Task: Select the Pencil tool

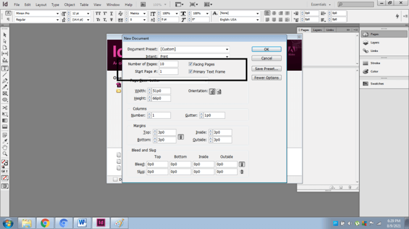Action: 5,87
